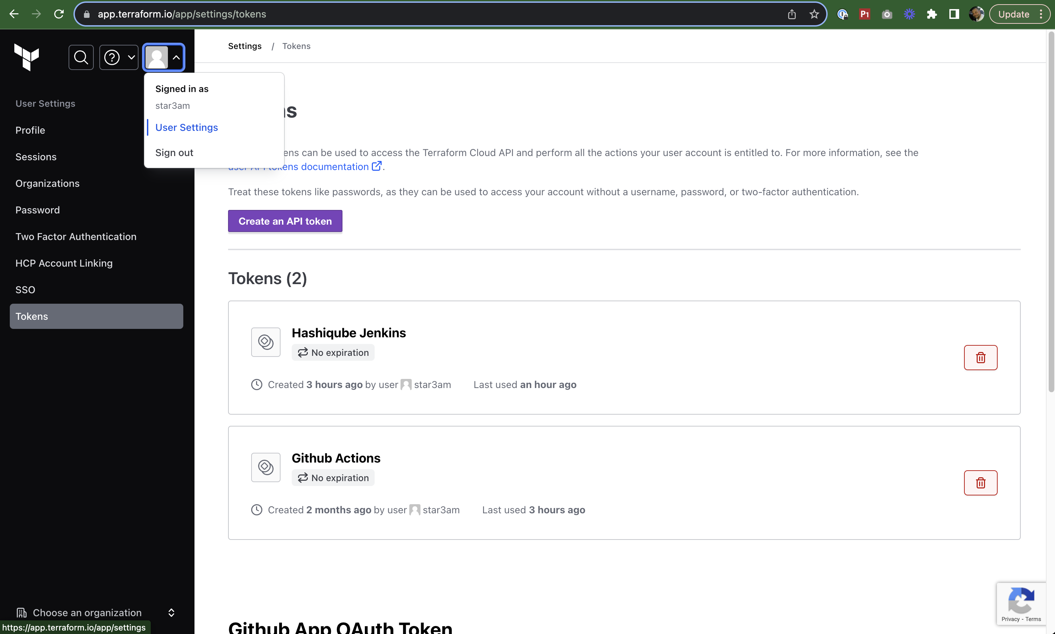
Task: Click the Hashiqube Jenkins token name
Action: click(x=348, y=333)
